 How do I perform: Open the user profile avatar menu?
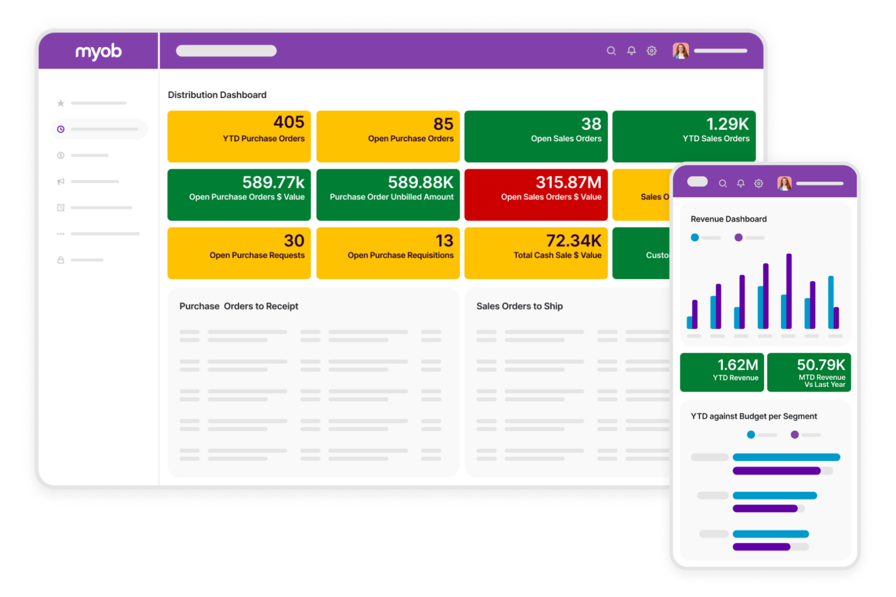click(680, 51)
